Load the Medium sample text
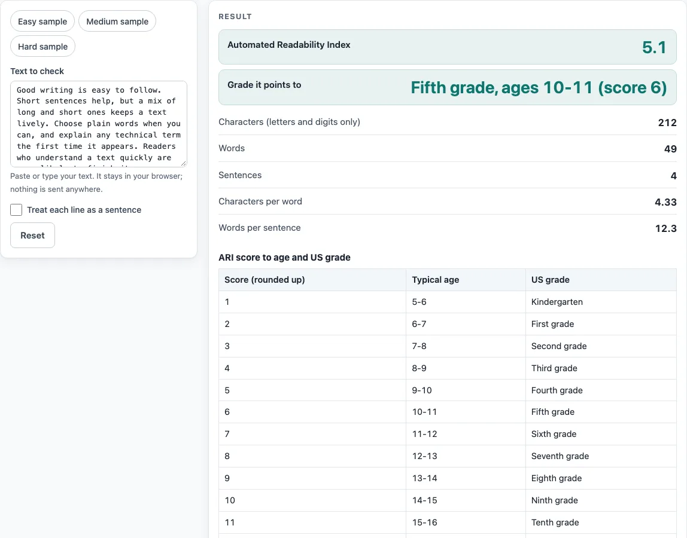Screen dimensions: 687x538 point(117,22)
